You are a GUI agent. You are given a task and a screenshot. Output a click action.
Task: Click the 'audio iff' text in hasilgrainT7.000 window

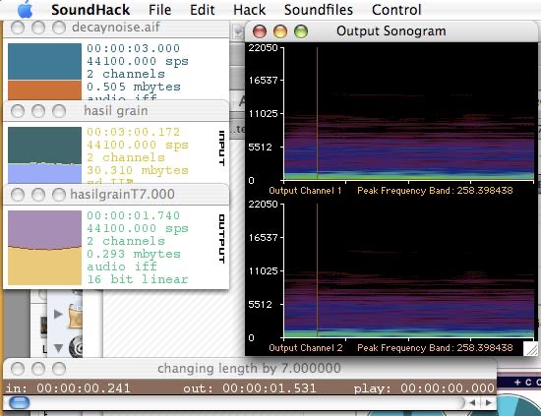click(x=122, y=267)
